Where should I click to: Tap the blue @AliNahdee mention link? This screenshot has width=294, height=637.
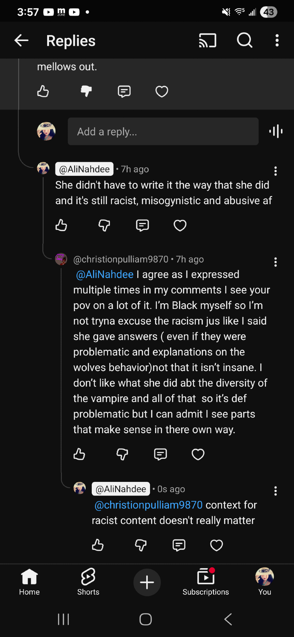[105, 275]
